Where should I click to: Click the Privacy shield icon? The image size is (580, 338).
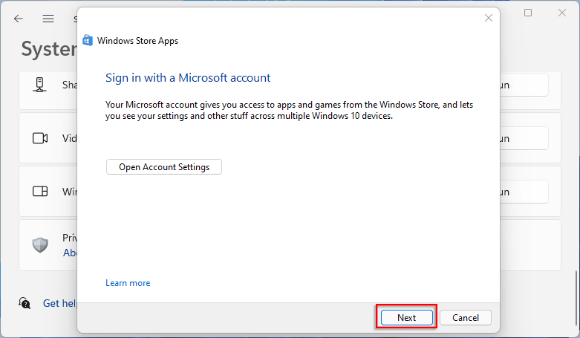[40, 245]
